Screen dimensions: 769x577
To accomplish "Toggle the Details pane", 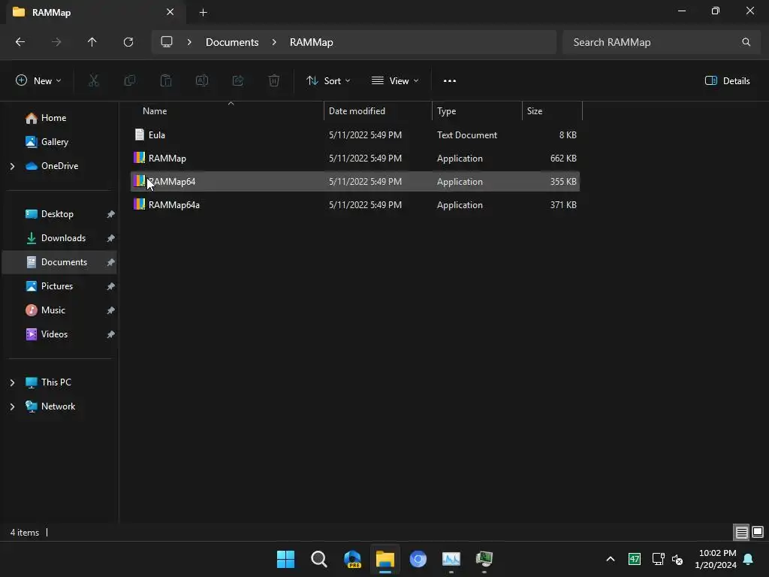I will point(727,81).
